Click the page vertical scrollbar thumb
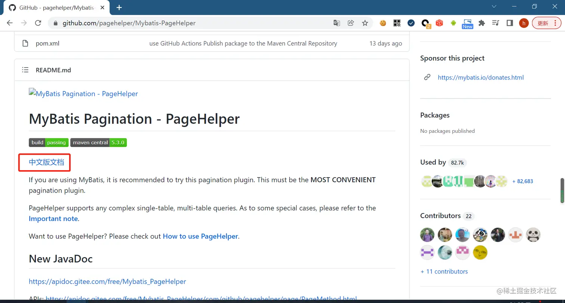565x303 pixels. click(562, 191)
